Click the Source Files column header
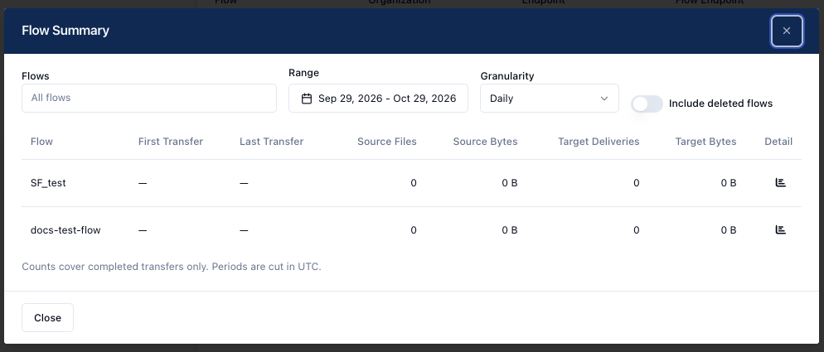 point(387,142)
